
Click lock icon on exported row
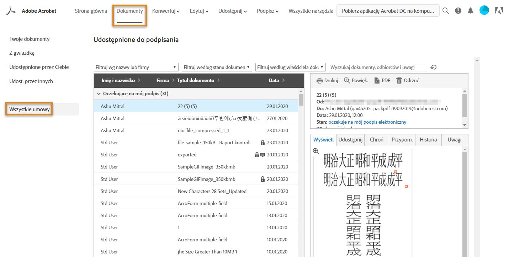pos(257,155)
